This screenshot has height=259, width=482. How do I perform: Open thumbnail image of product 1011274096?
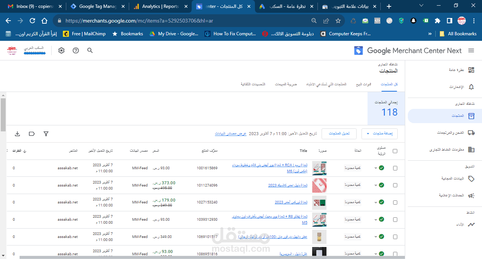click(x=319, y=185)
